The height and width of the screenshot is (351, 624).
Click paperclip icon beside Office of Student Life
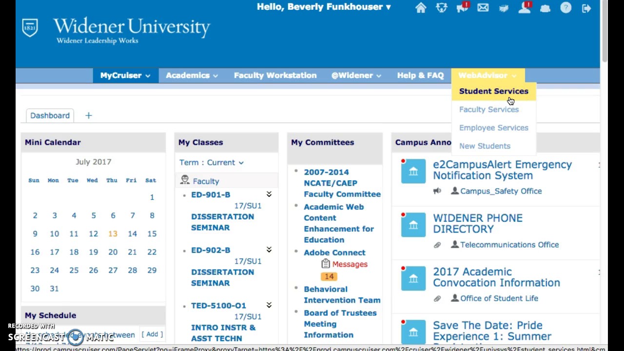tap(437, 298)
